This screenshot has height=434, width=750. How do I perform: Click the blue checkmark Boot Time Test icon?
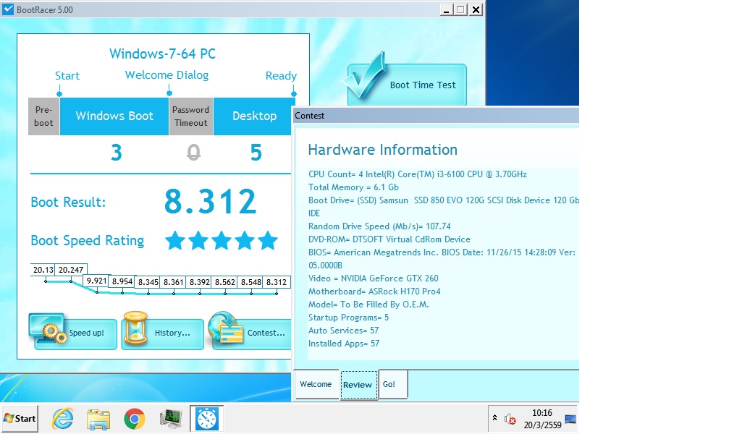click(364, 75)
